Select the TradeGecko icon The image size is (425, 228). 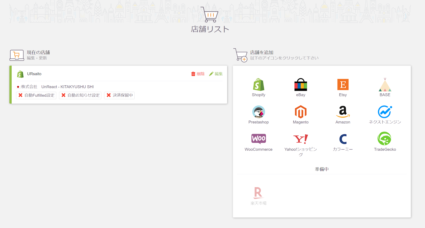tap(385, 139)
